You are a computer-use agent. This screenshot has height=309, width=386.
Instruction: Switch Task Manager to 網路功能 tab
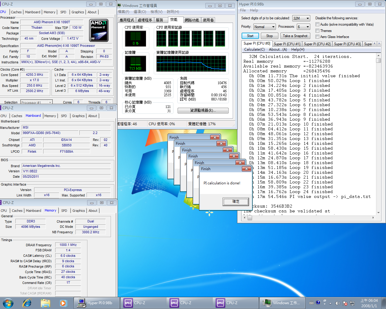tap(192, 20)
